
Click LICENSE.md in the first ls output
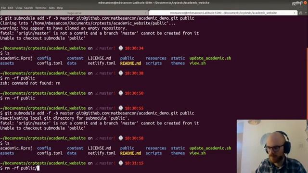pos(100,58)
